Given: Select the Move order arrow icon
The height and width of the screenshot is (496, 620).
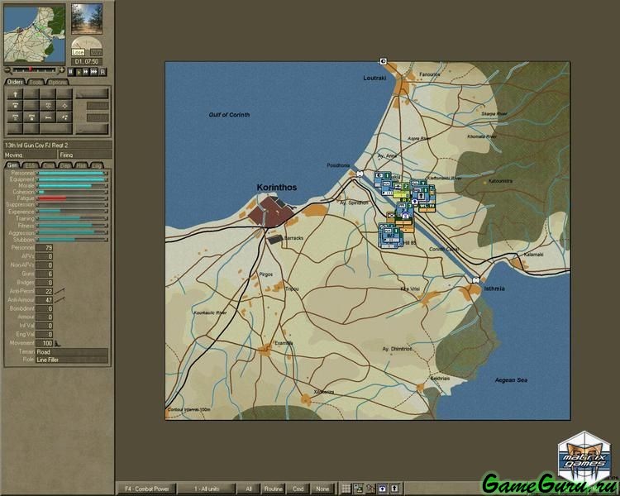Looking at the screenshot, I should 15,94.
